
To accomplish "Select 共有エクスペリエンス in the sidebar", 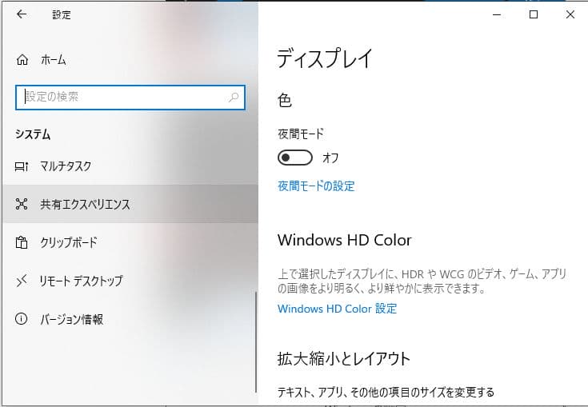I will pyautogui.click(x=130, y=204).
